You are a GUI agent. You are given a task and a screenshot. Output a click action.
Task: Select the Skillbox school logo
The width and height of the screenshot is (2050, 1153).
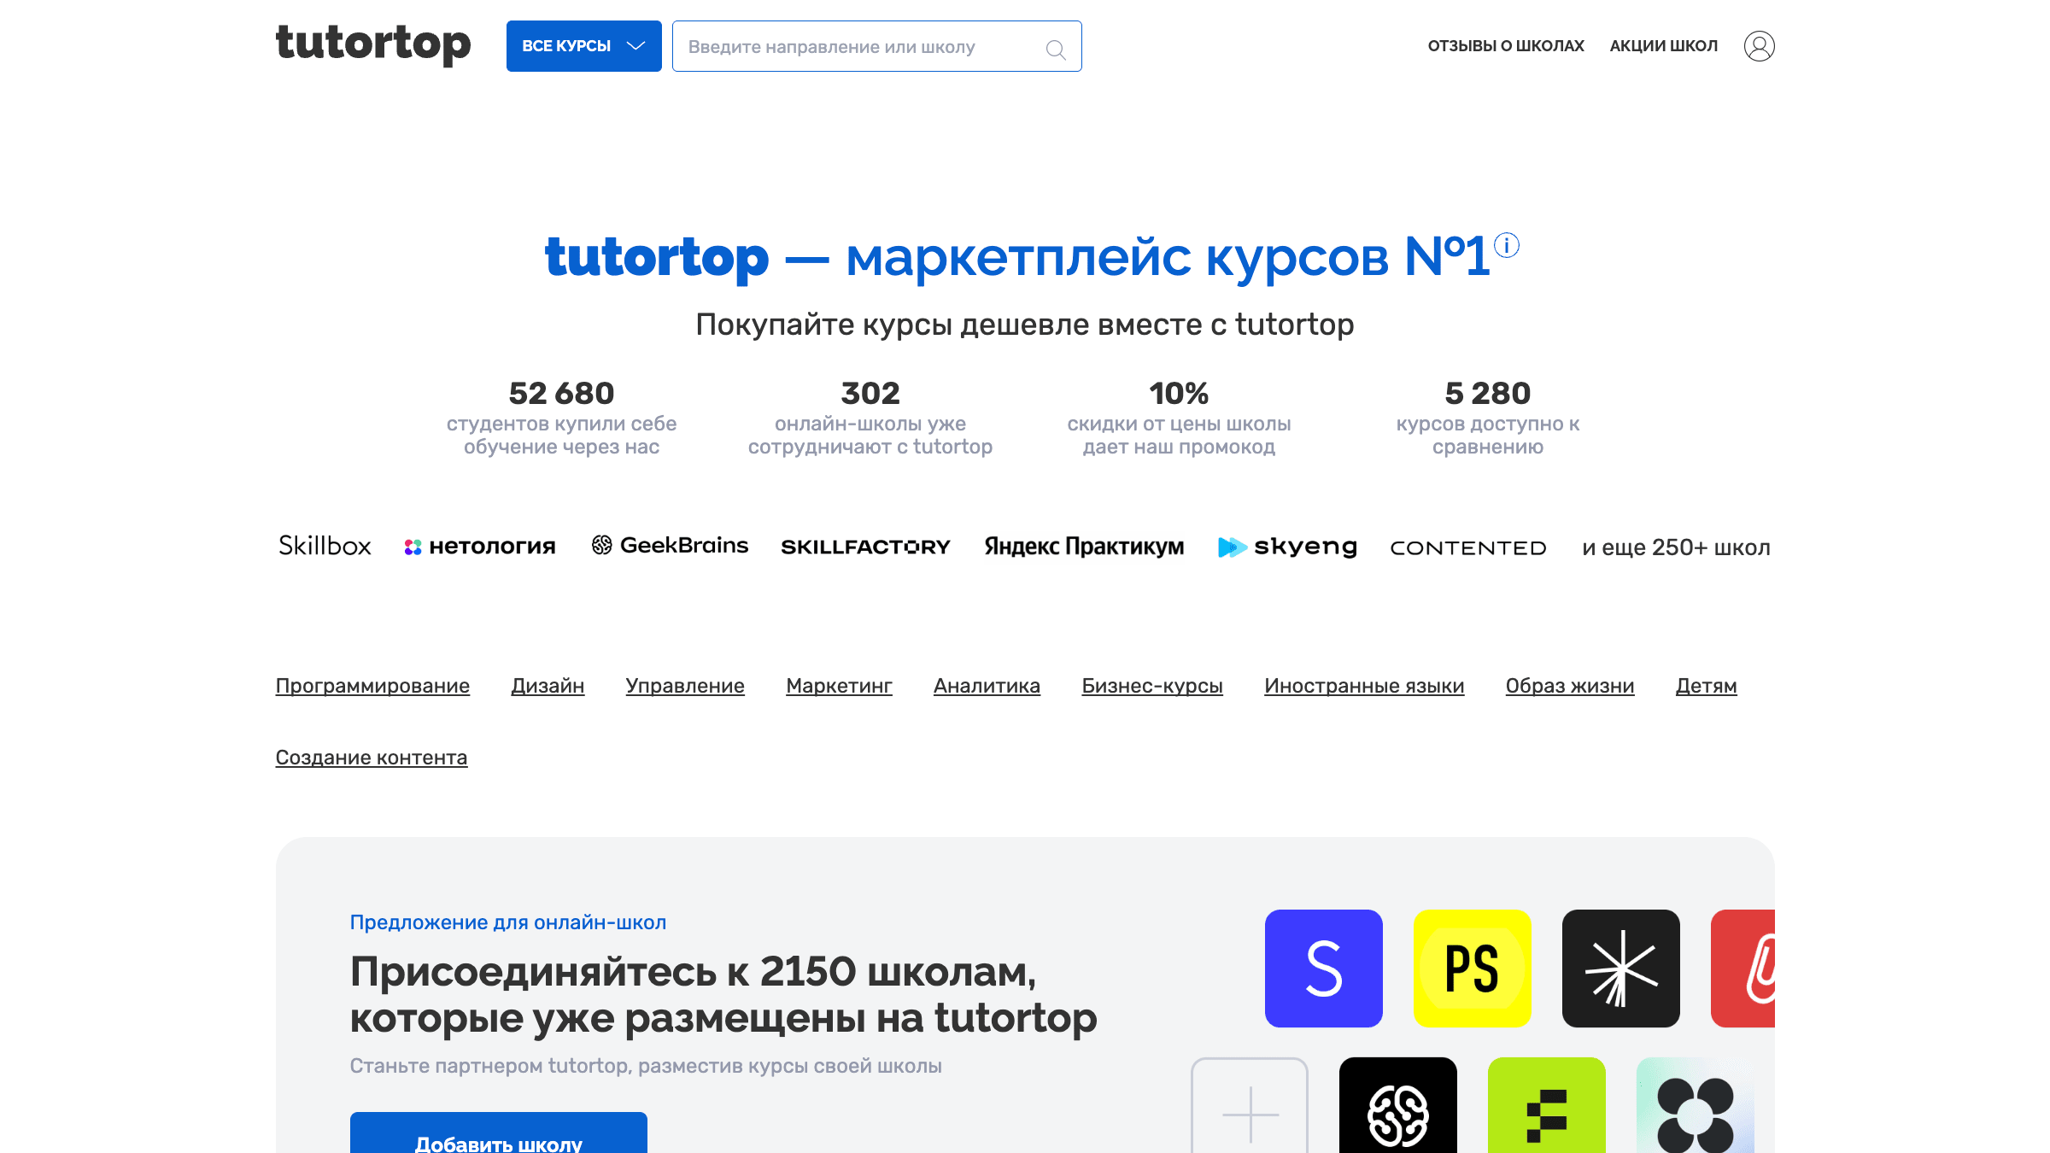coord(324,546)
